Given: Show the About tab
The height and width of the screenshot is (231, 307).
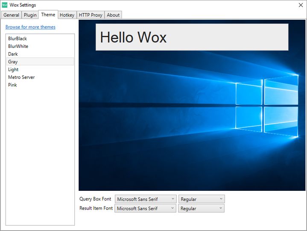Looking at the screenshot, I should pyautogui.click(x=113, y=15).
